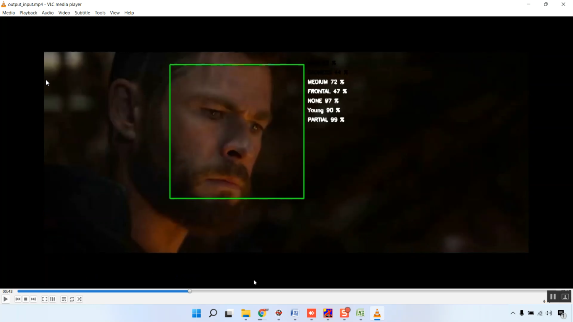The image size is (573, 322).
Task: Expand the Subtitle menu
Action: pos(83,13)
